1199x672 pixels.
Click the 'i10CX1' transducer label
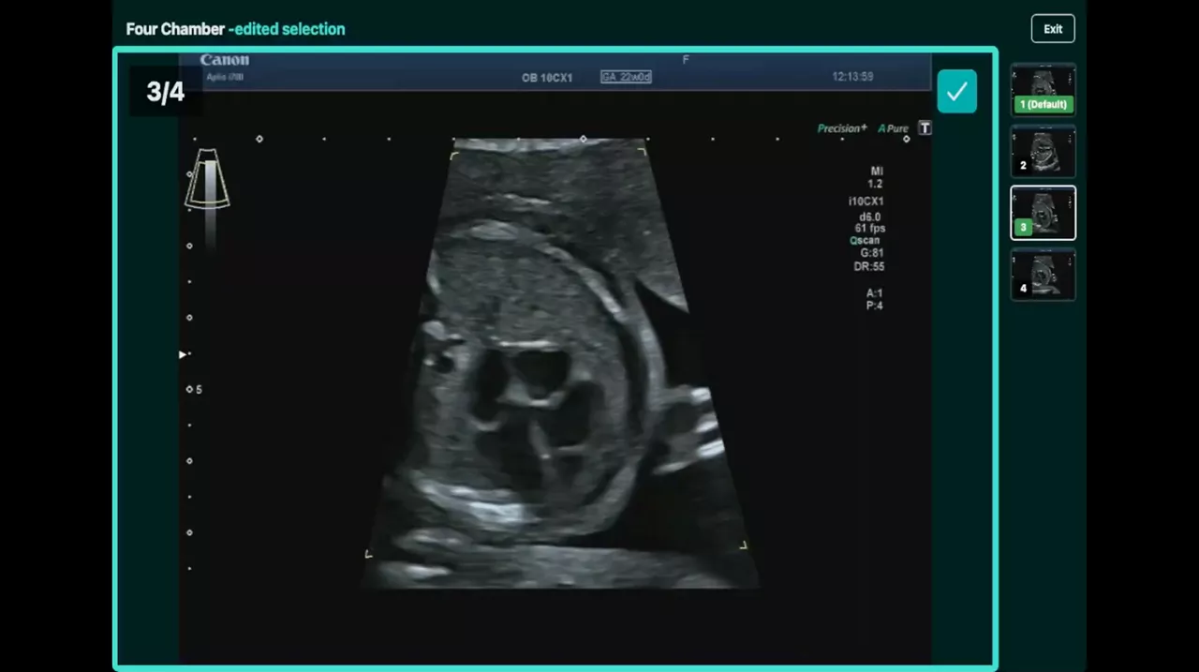pyautogui.click(x=866, y=202)
